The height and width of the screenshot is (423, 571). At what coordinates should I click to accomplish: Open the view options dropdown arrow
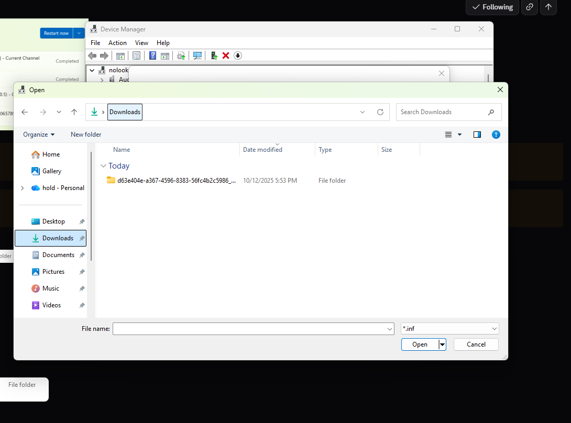pyautogui.click(x=459, y=135)
